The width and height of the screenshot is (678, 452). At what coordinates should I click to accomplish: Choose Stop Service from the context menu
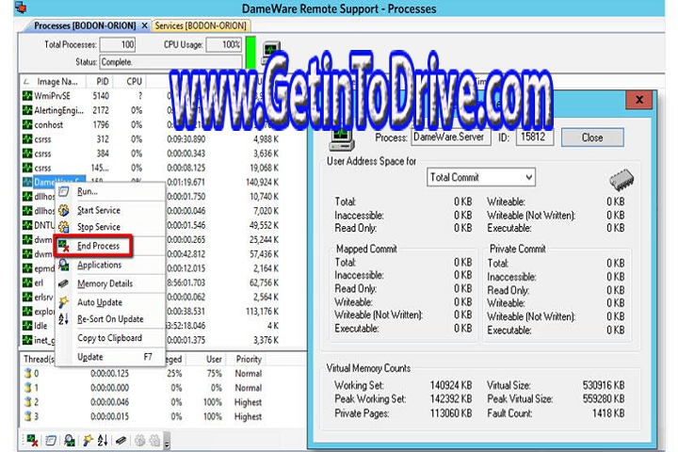[x=111, y=227]
